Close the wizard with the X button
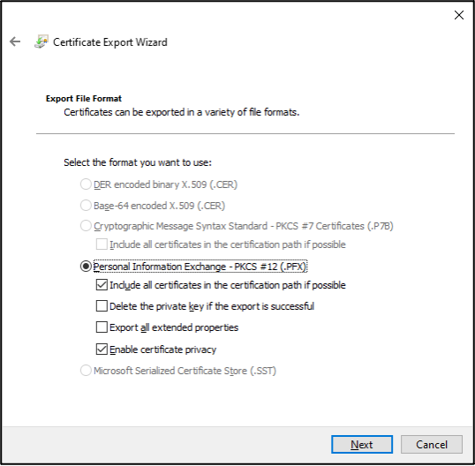Screen dimensions: 475x466 pos(458,15)
